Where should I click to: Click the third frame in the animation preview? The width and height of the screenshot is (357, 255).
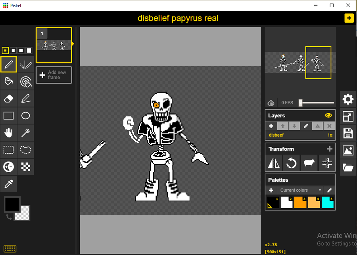click(x=318, y=63)
